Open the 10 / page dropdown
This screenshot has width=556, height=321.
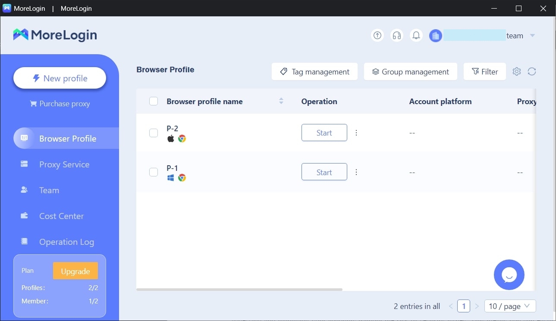[510, 306]
